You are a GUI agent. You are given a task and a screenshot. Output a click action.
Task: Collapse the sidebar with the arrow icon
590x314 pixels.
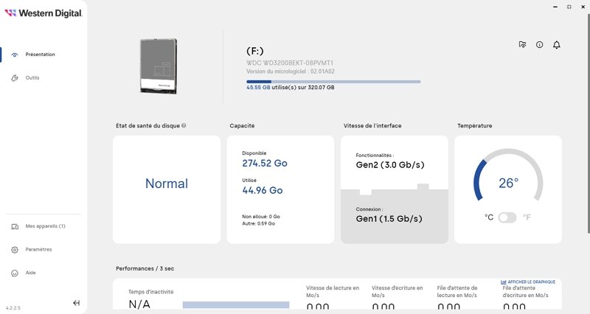76,303
